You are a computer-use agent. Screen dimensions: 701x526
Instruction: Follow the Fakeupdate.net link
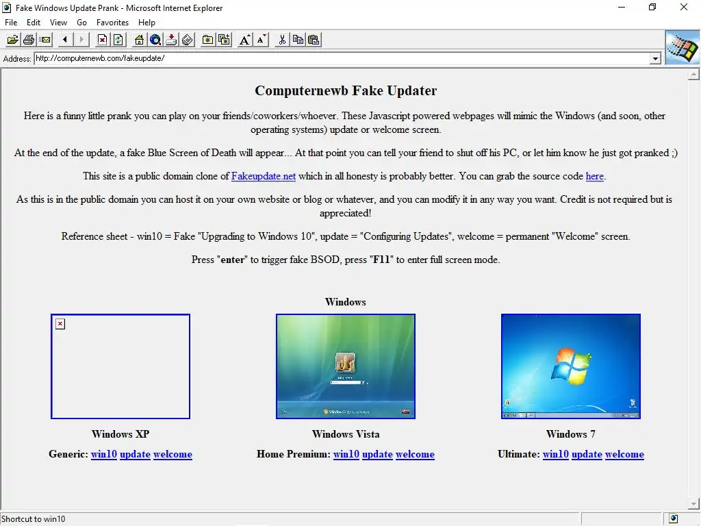264,176
